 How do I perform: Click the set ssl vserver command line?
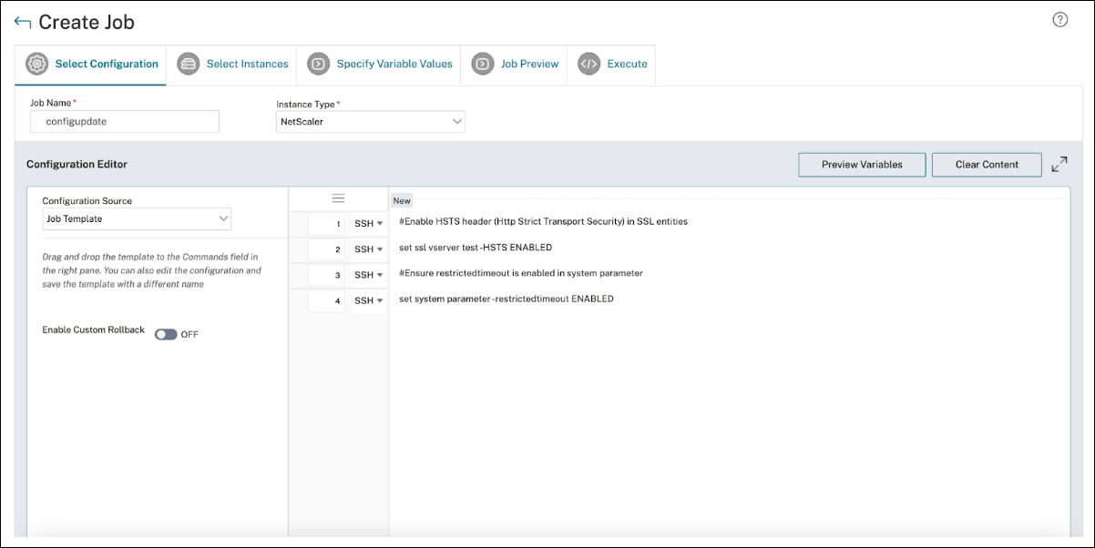[x=476, y=248]
